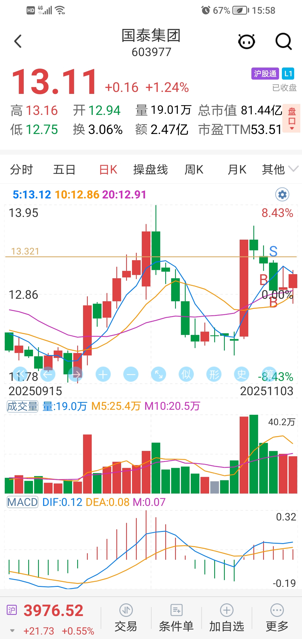
Task: Open chart indicator settings gear
Action: (x=282, y=195)
